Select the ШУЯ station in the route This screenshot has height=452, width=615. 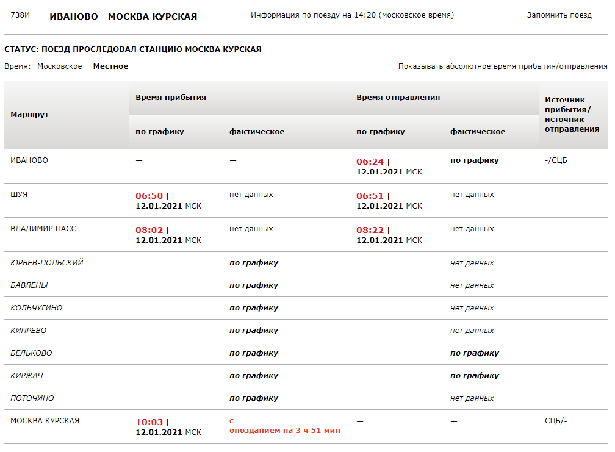[x=19, y=195]
